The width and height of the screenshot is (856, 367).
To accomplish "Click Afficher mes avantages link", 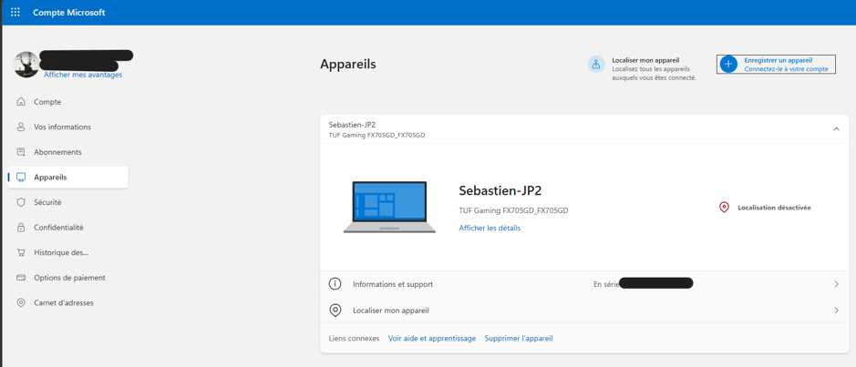I will point(83,75).
